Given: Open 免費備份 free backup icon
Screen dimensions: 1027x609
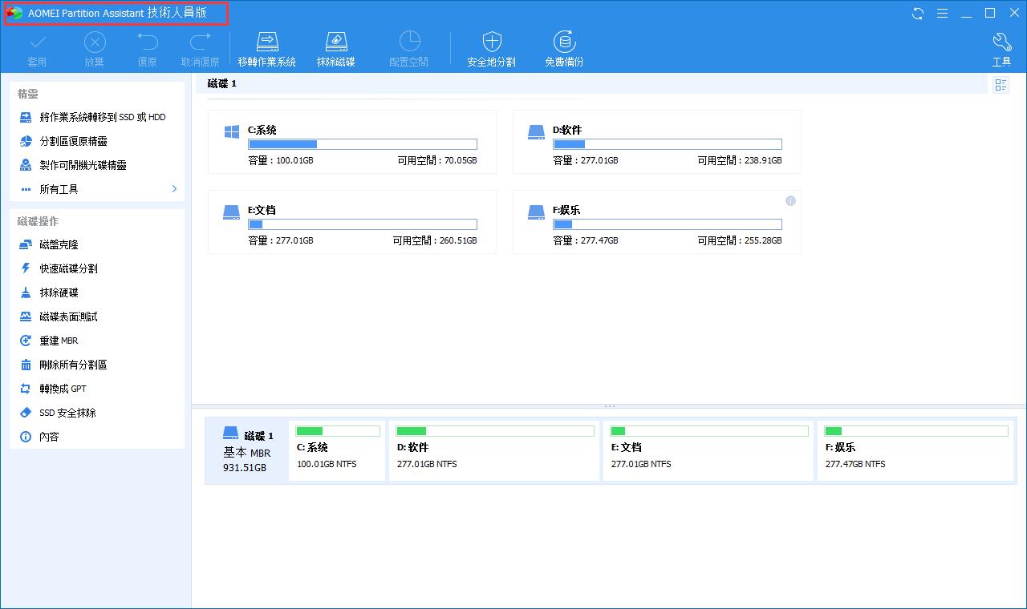Looking at the screenshot, I should click(564, 42).
